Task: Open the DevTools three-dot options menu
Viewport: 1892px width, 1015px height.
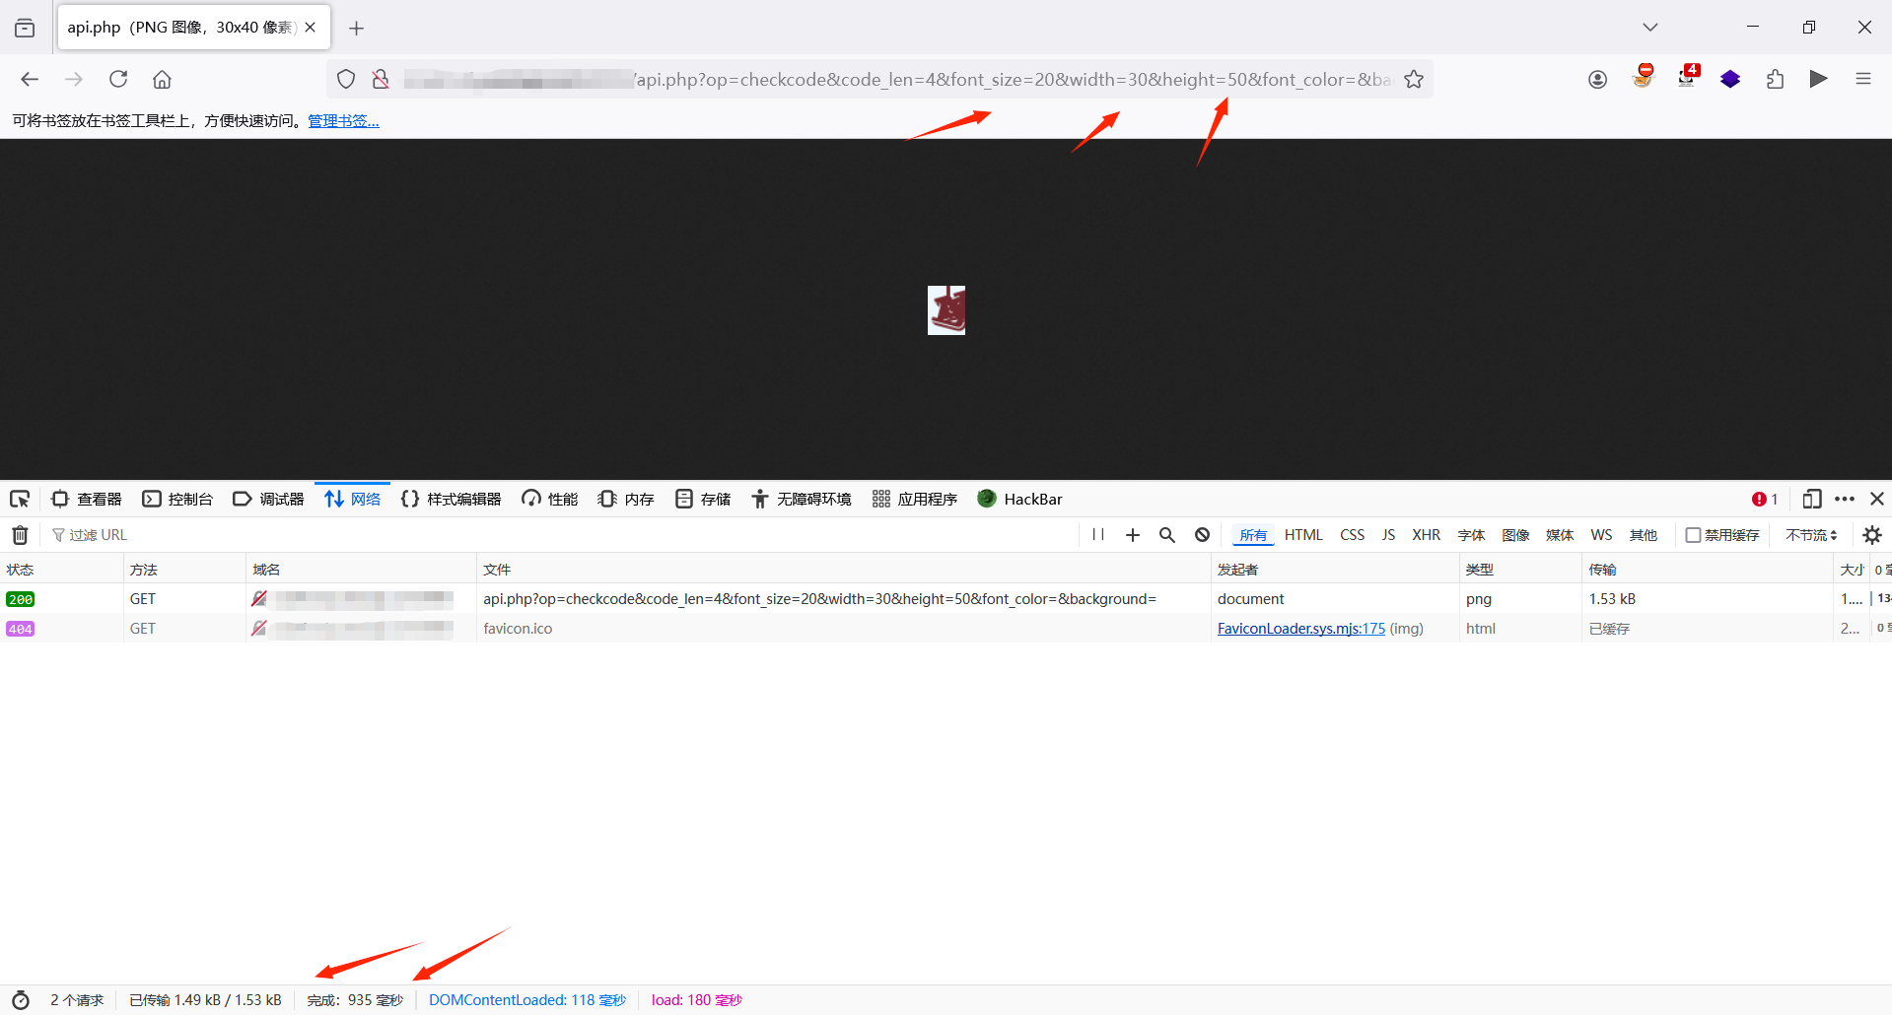Action: [x=1845, y=499]
